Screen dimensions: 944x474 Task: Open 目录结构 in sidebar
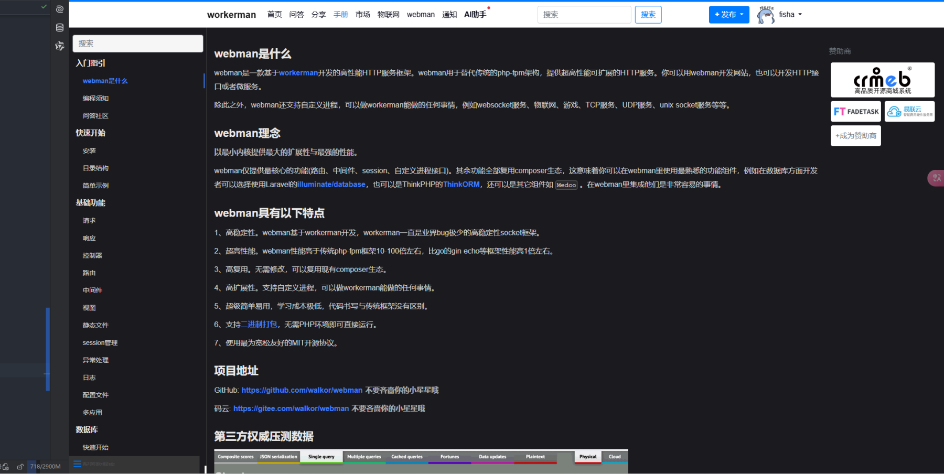(95, 168)
